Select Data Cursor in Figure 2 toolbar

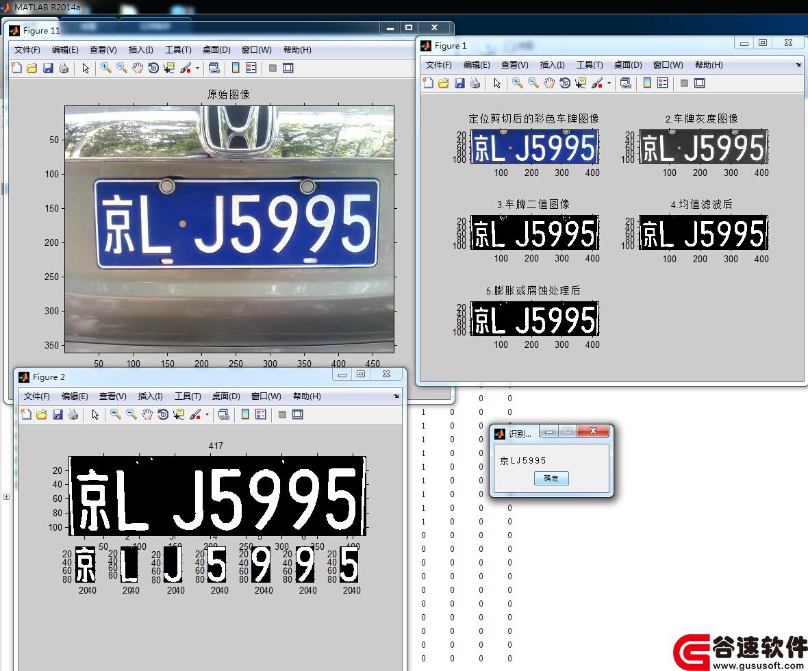178,414
